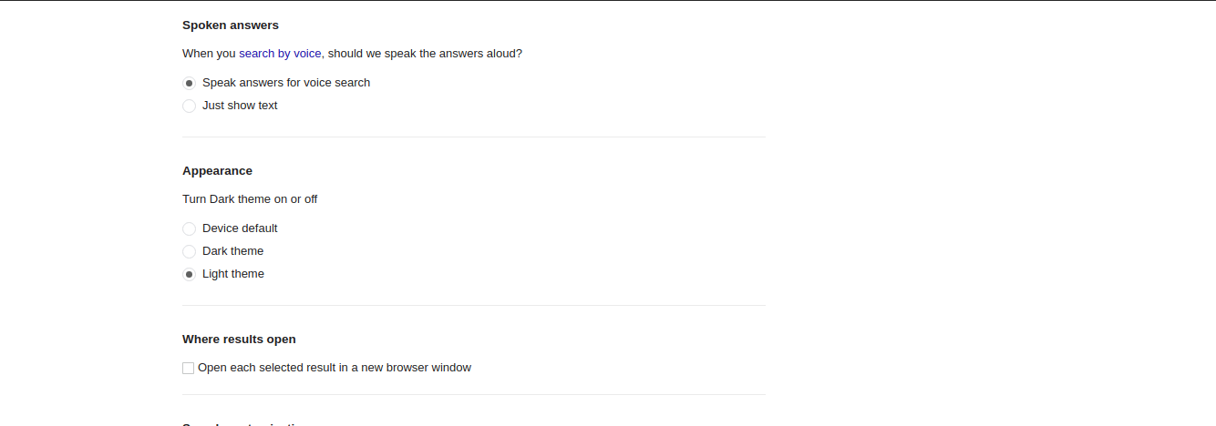Click the 'Turn Dark theme on or off' text
Viewport: 1216px width, 426px height.
click(x=250, y=199)
